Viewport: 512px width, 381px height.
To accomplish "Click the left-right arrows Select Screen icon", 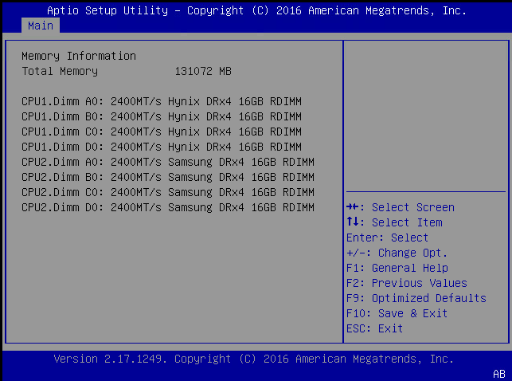I will (x=353, y=206).
